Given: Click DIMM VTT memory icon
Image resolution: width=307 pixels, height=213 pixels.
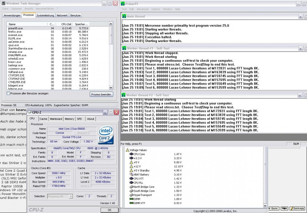Looking at the screenshot, I should [131, 203].
